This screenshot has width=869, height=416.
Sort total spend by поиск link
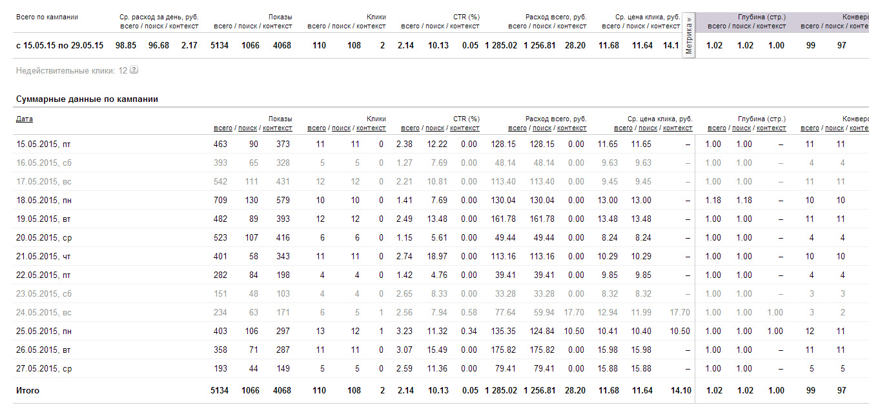[x=542, y=128]
